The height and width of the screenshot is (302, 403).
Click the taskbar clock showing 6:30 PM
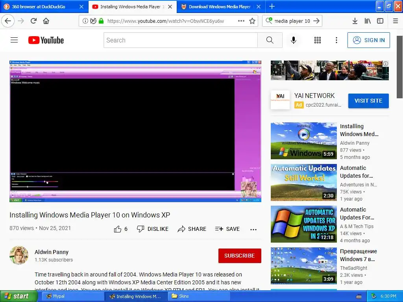[388, 296]
